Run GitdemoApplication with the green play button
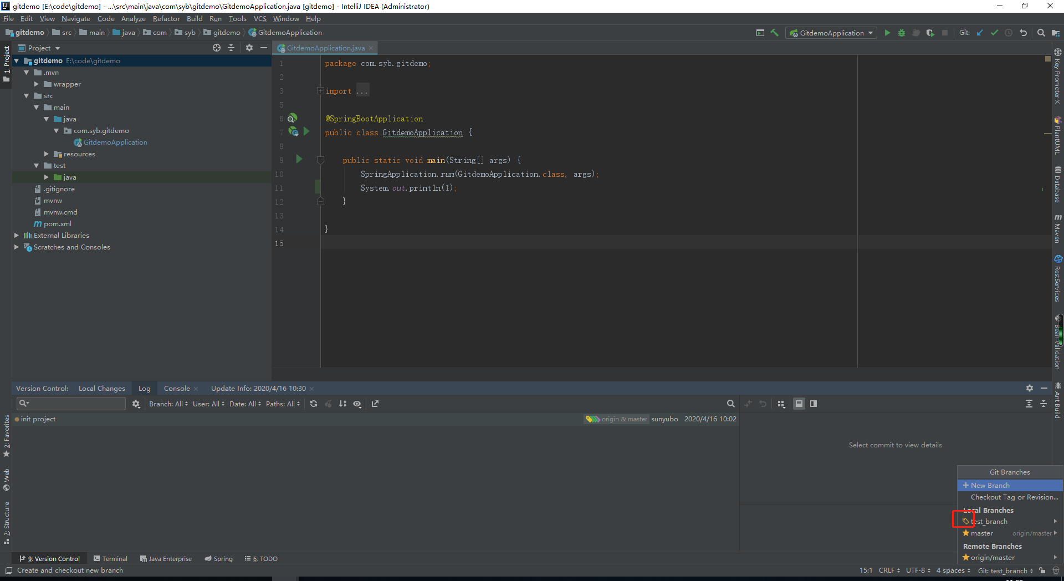The width and height of the screenshot is (1064, 581). (887, 33)
